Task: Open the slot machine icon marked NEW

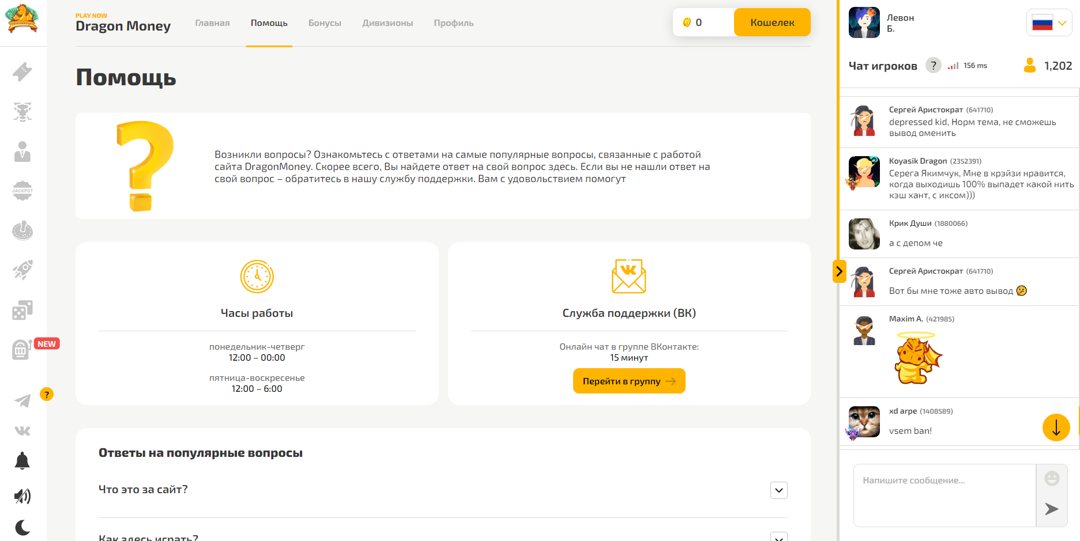Action: coord(22,349)
